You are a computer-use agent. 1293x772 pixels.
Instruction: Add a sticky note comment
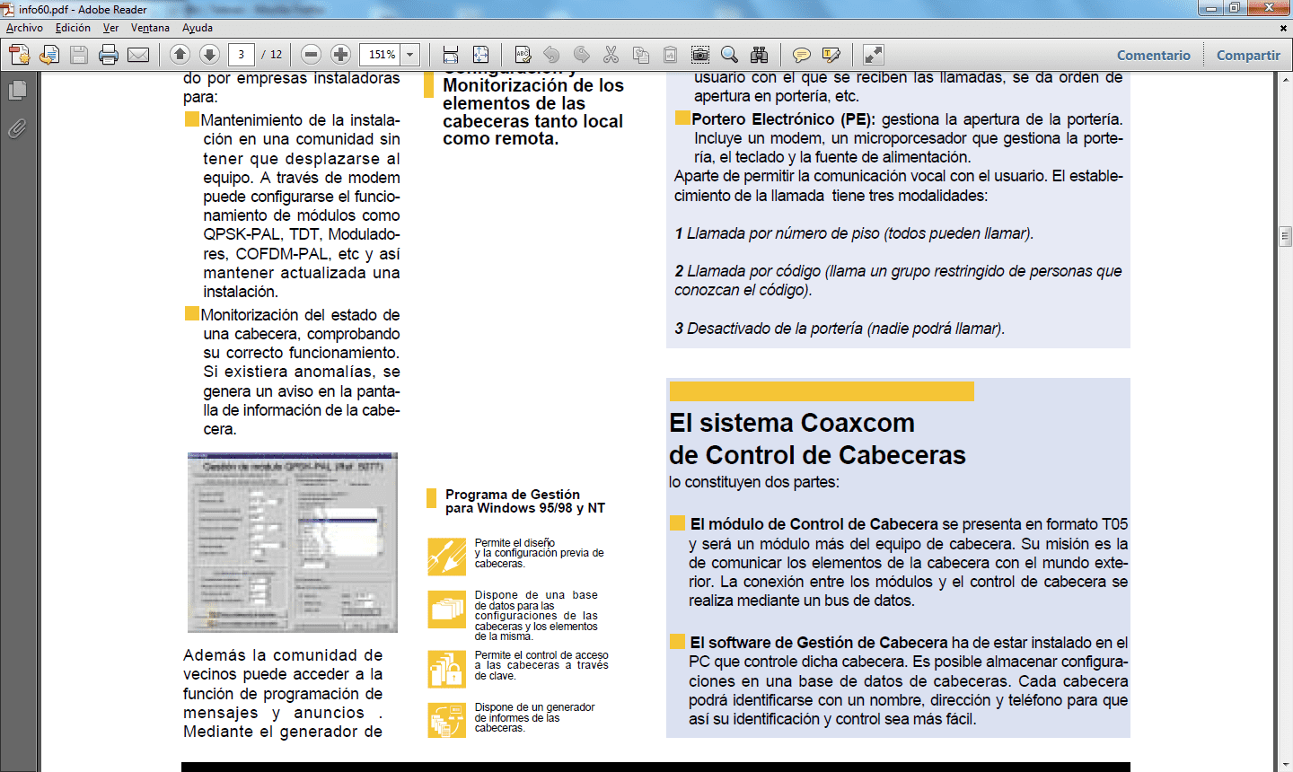point(802,55)
